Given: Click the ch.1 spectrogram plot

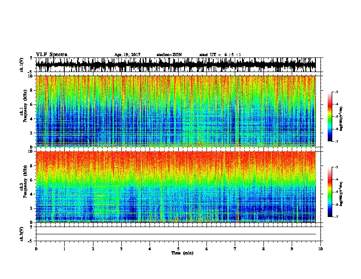Looking at the screenshot, I should [176, 111].
